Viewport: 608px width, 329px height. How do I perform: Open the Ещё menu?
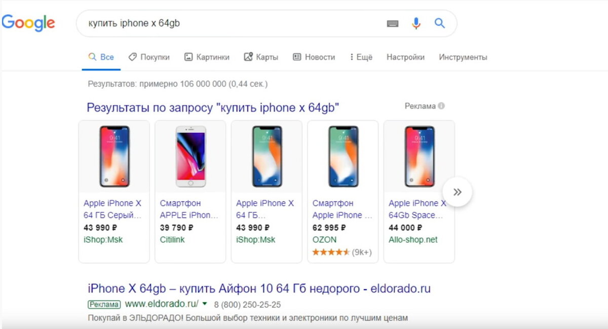[x=361, y=57]
